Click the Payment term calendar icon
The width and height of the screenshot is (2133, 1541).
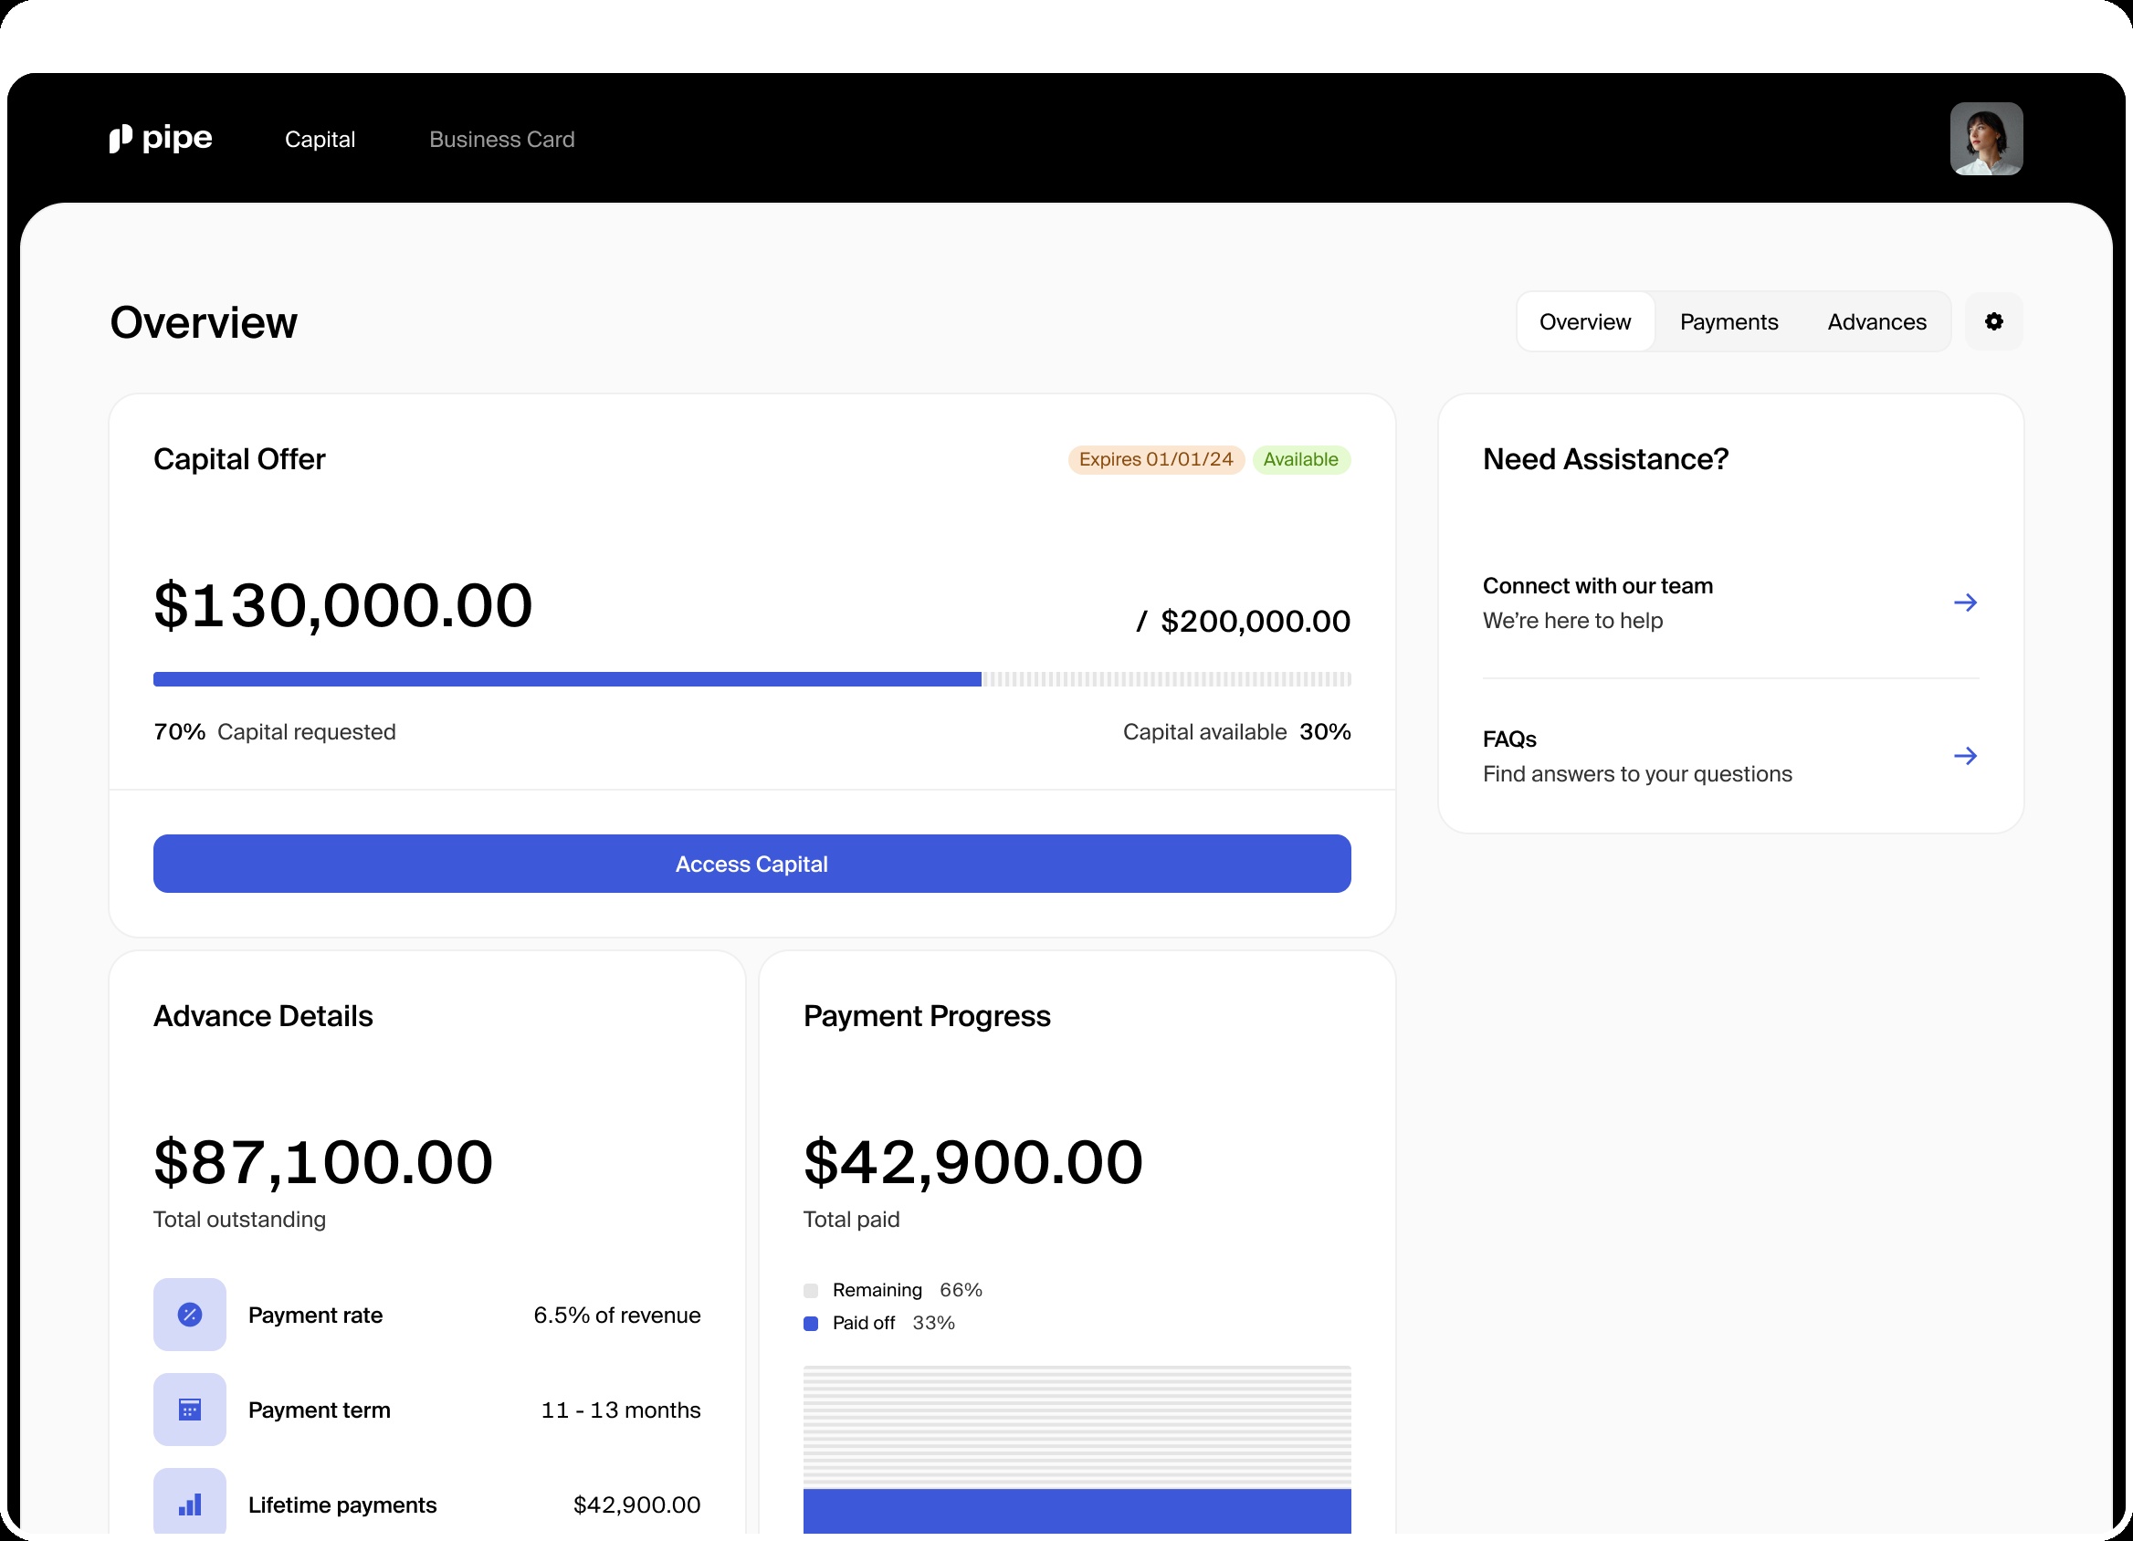coord(190,1410)
